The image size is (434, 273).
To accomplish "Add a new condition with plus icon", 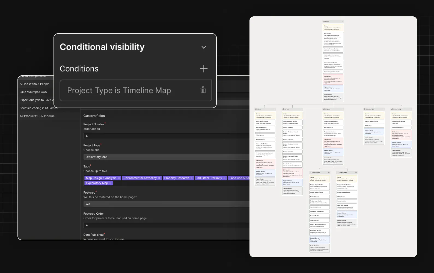I will [x=204, y=69].
